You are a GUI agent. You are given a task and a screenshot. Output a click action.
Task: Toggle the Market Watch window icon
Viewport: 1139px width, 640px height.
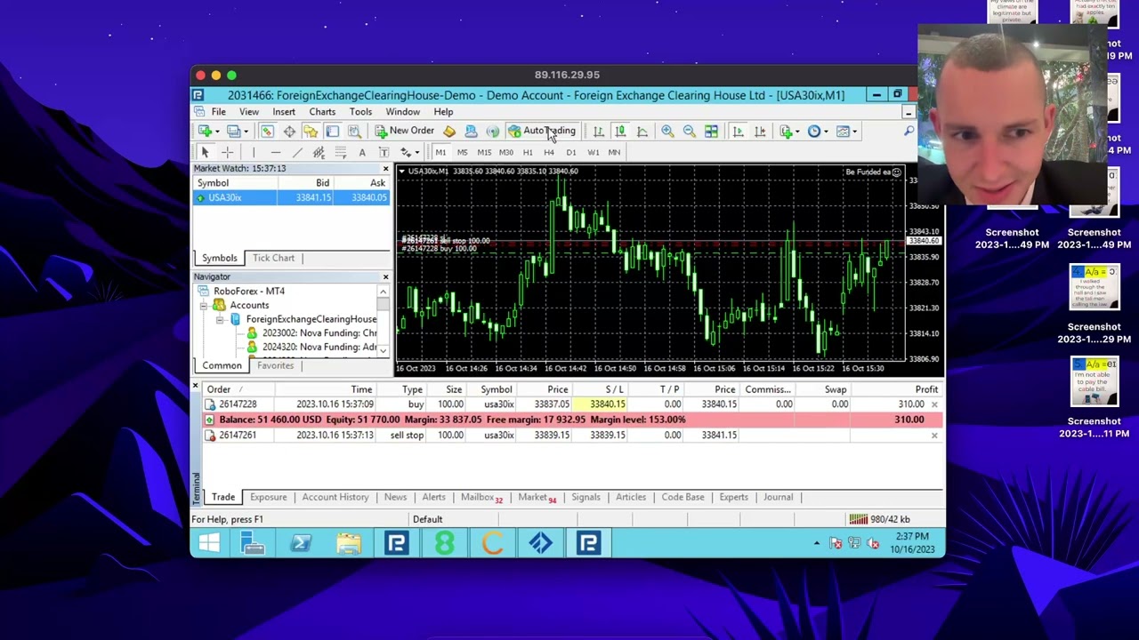267,132
